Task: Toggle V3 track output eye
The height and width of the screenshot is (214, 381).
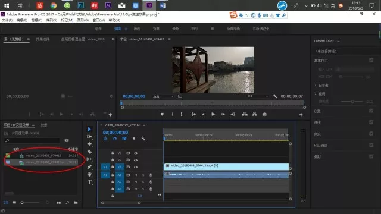Action: (x=136, y=153)
